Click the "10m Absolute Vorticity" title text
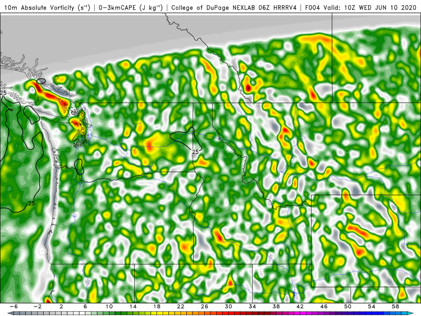The height and width of the screenshot is (316, 421). tap(39, 7)
